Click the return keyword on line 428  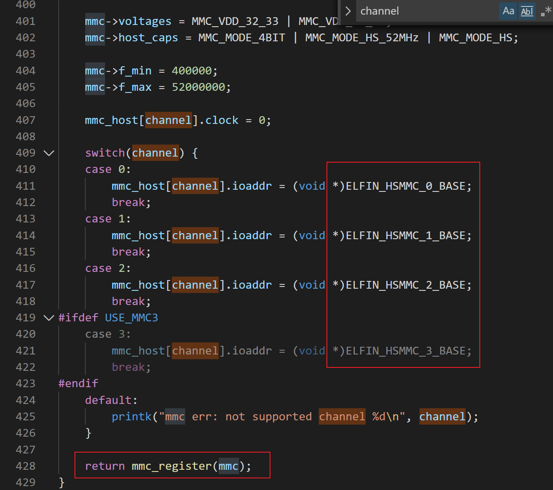pos(105,466)
